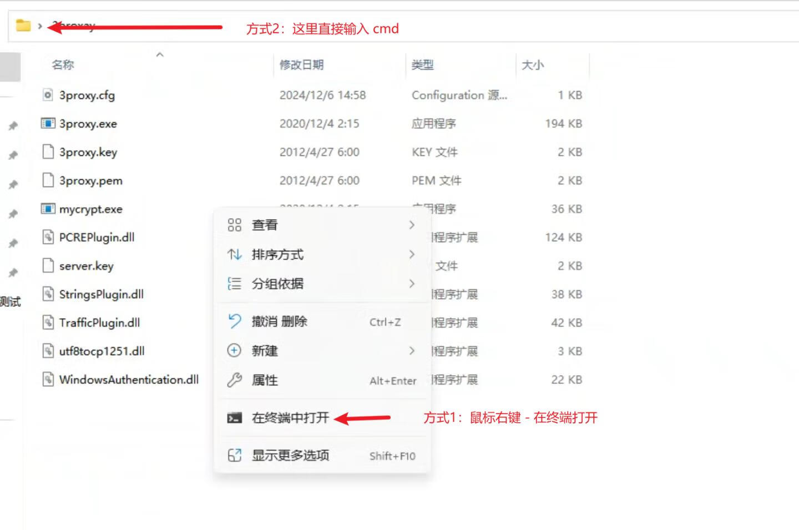Viewport: 799px width, 530px height.
Task: Click the 3proxy.pem file icon
Action: click(x=48, y=180)
